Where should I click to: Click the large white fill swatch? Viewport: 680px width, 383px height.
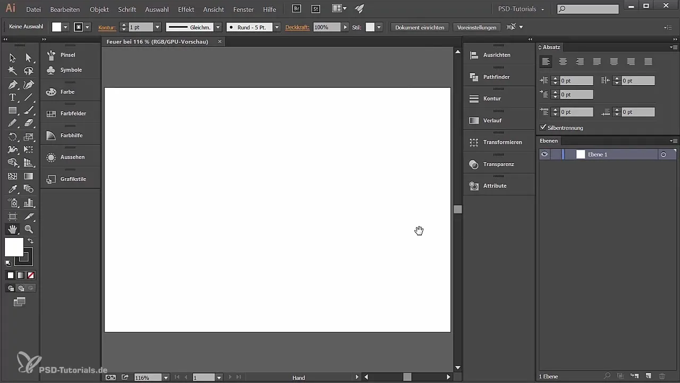(x=14, y=247)
